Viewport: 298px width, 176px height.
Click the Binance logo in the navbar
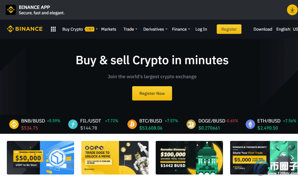pyautogui.click(x=25, y=29)
